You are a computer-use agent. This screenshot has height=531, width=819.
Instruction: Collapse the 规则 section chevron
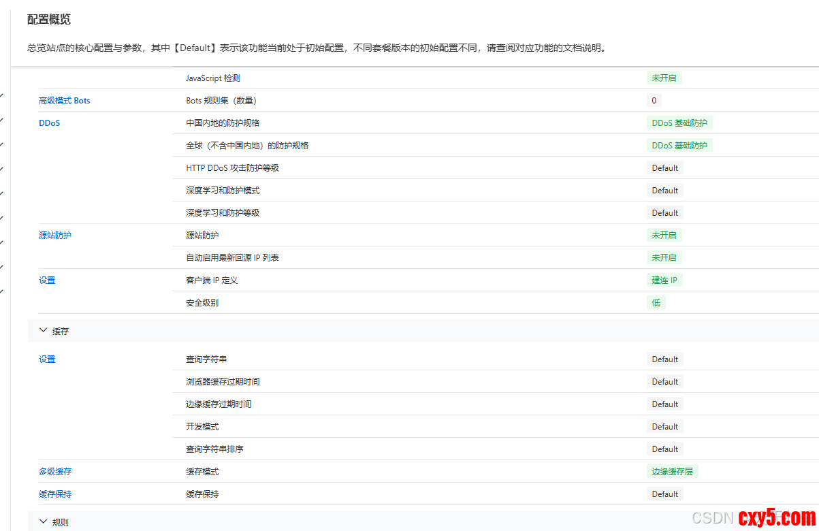(44, 522)
